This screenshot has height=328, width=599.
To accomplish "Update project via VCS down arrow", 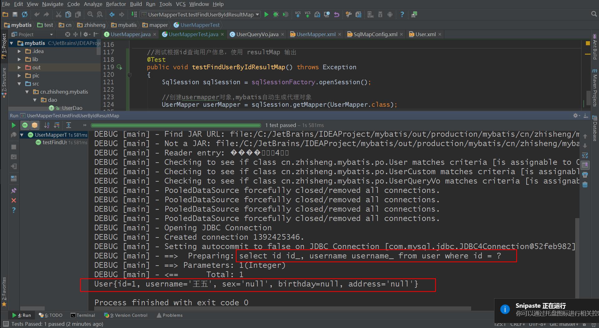I will pyautogui.click(x=298, y=14).
